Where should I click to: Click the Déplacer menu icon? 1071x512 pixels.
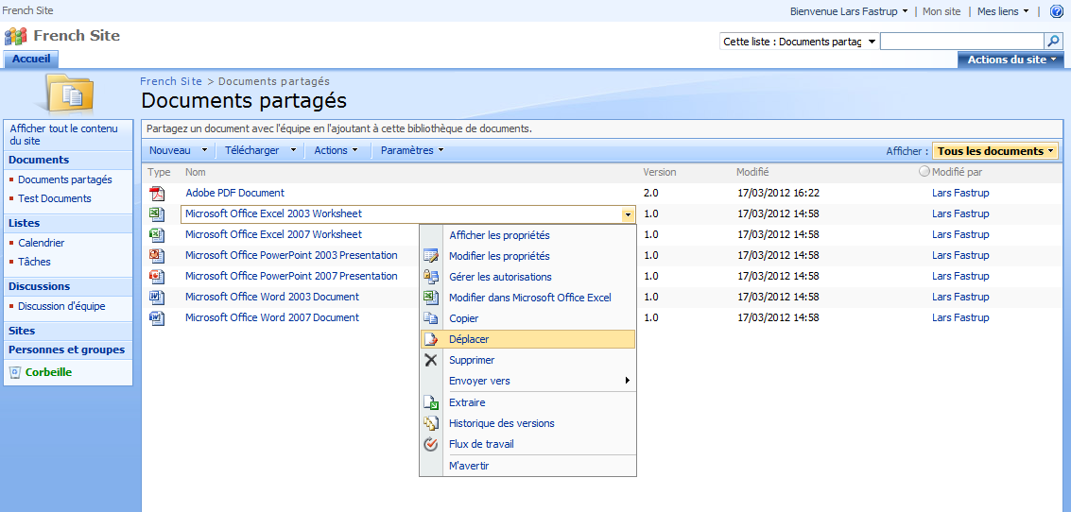click(x=430, y=339)
